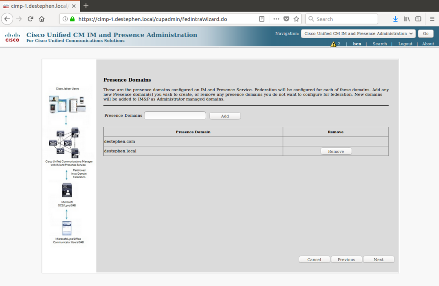Click the Cisco logo

(12, 37)
